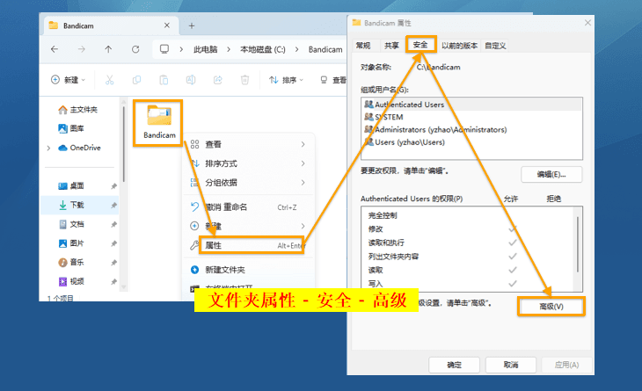Open the 分组依据 context menu submenu

[248, 183]
